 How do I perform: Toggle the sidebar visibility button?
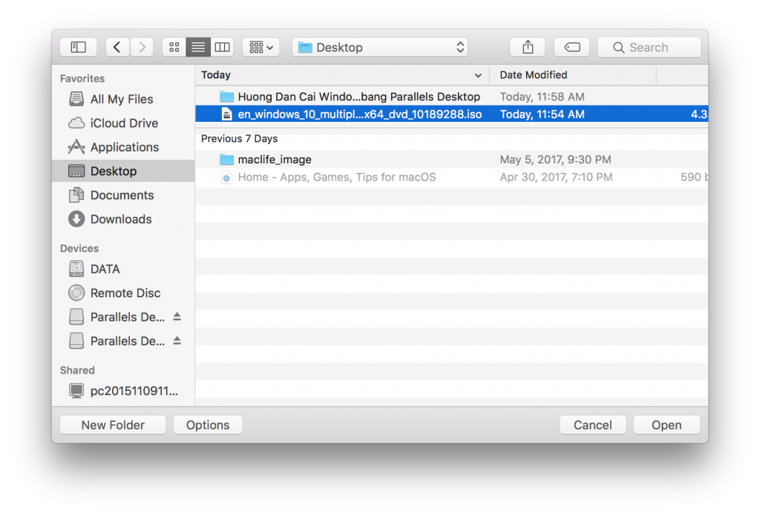78,48
